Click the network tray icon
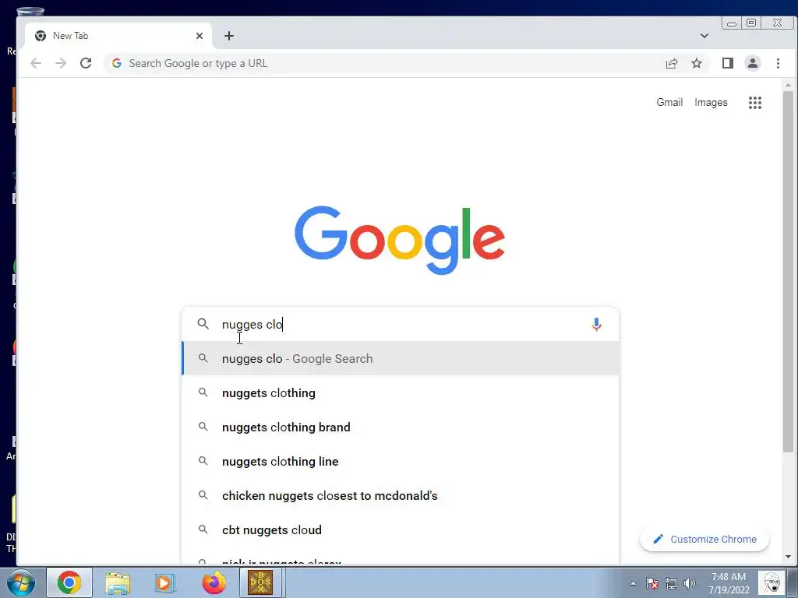Viewport: 798px width, 598px height. 671,583
